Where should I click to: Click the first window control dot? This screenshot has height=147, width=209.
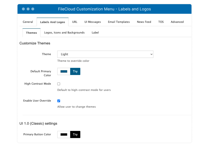click(23, 9)
